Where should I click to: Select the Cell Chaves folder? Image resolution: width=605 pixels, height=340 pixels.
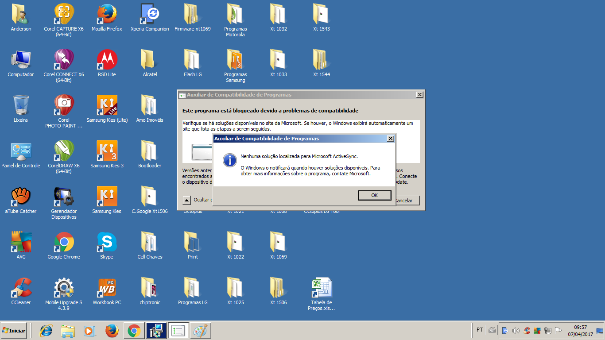(150, 246)
